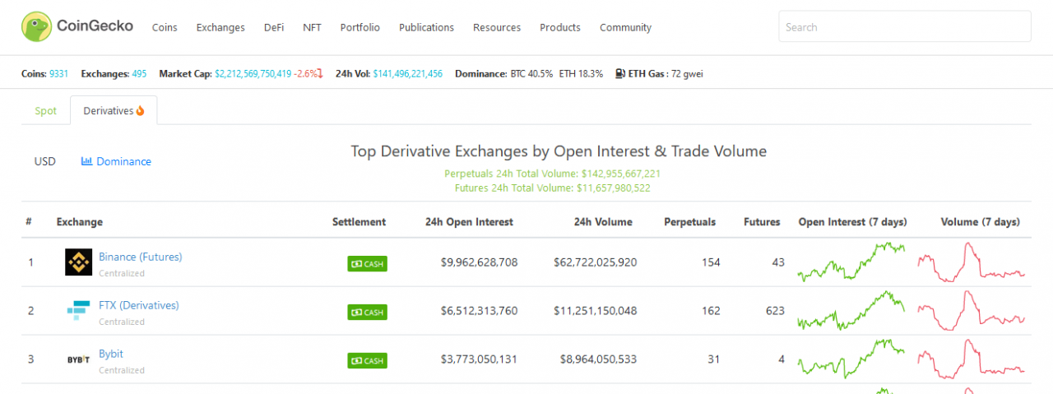This screenshot has height=394, width=1053.
Task: Open the DeFi menu
Action: pos(274,27)
